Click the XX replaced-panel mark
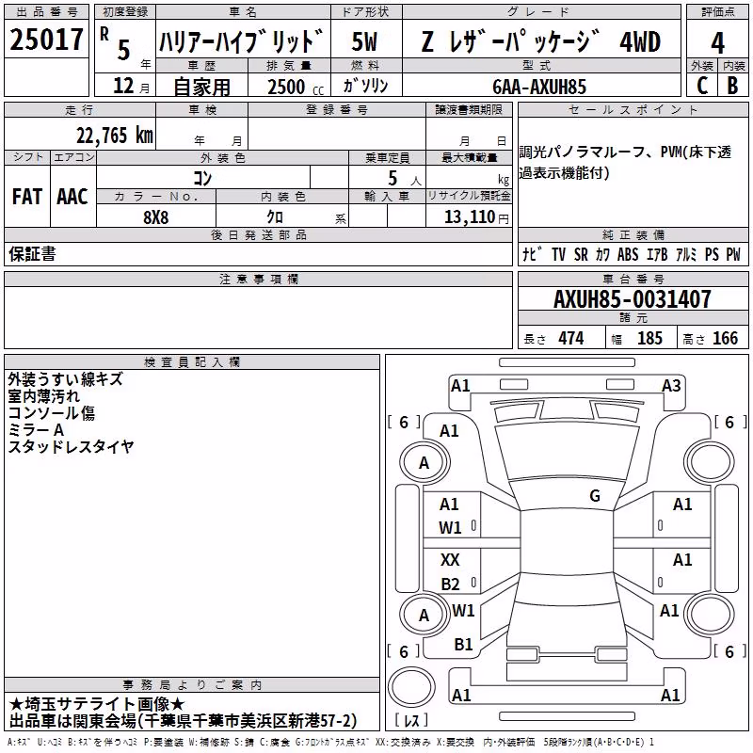This screenshot has width=753, height=753. point(450,559)
